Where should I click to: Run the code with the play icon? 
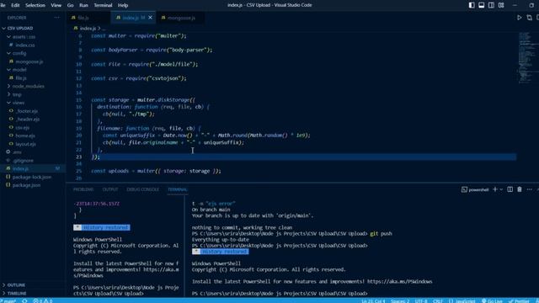coord(520,18)
